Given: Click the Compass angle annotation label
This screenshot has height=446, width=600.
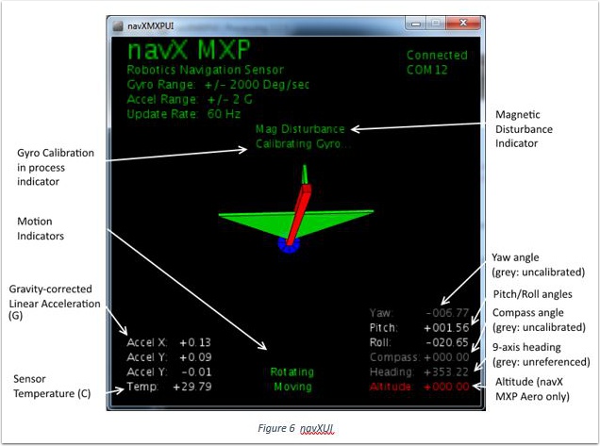Looking at the screenshot, I should (x=539, y=320).
